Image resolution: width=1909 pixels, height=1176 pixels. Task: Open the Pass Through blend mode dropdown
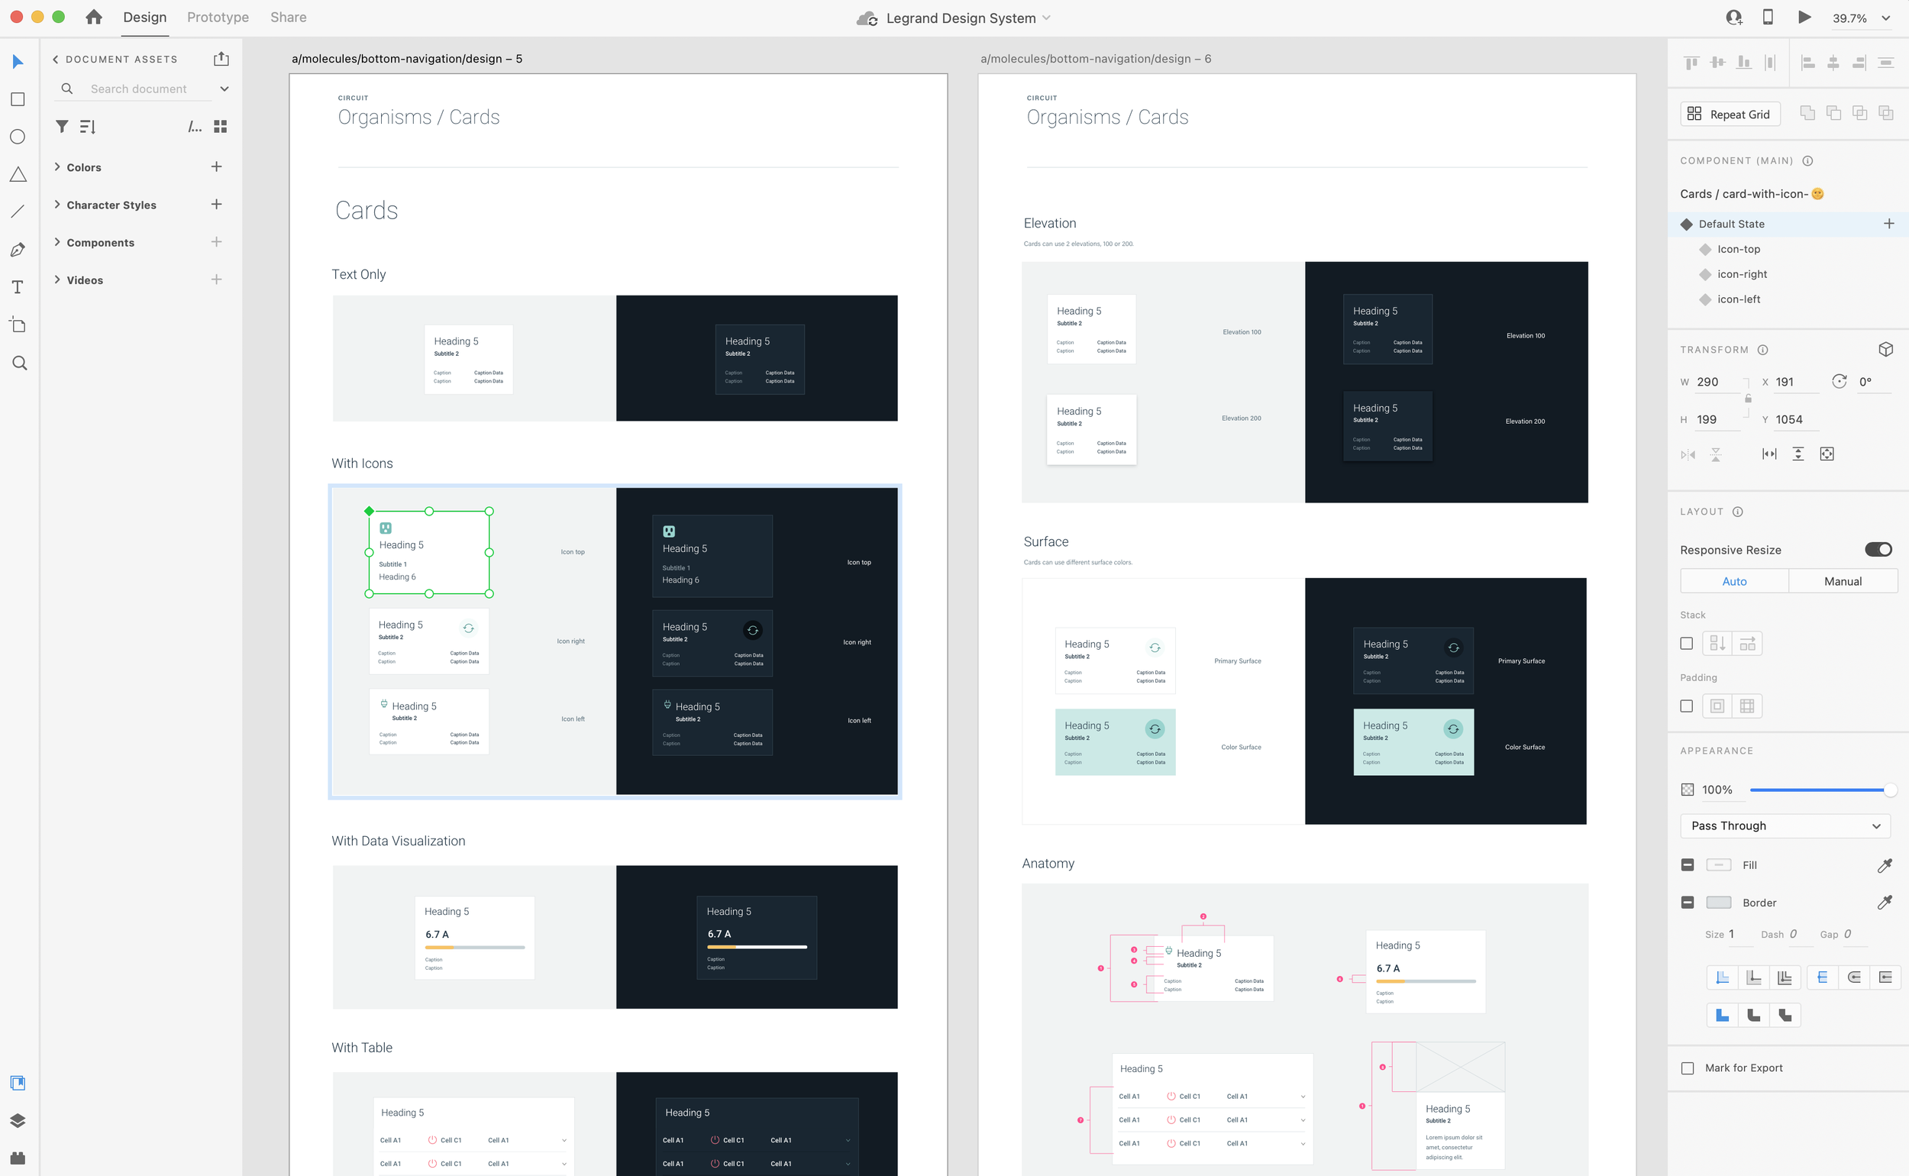pyautogui.click(x=1785, y=825)
